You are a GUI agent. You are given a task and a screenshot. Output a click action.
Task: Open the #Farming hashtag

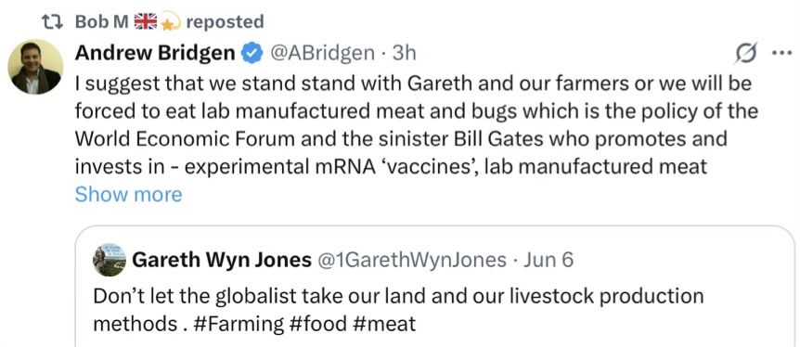pyautogui.click(x=239, y=324)
